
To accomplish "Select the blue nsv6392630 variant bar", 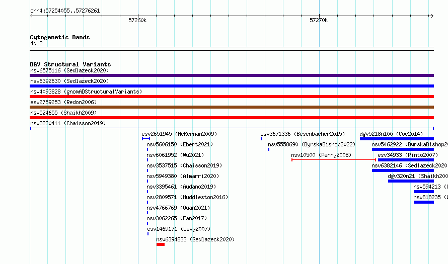I will click(232, 86).
